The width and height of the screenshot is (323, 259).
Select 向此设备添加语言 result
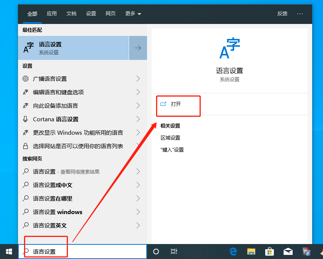(x=56, y=106)
